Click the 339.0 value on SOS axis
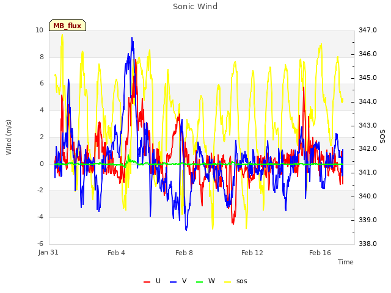Image resolution: width=391 pixels, height=293 pixels. click(368, 220)
